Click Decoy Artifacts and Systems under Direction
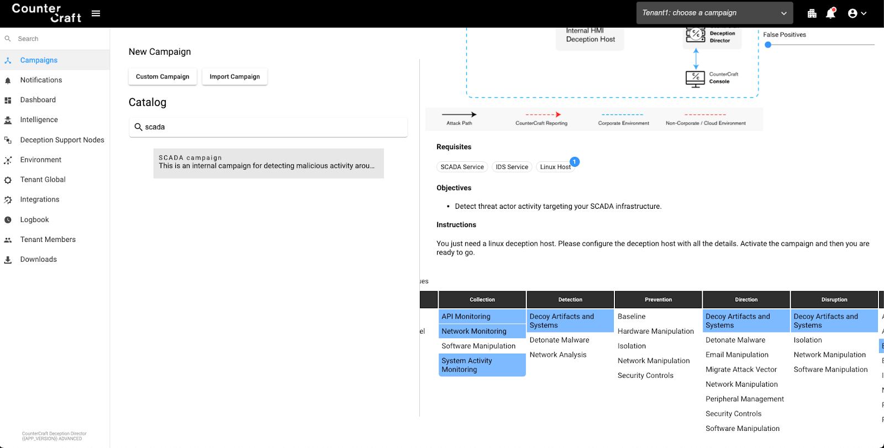884x448 pixels. pos(746,321)
